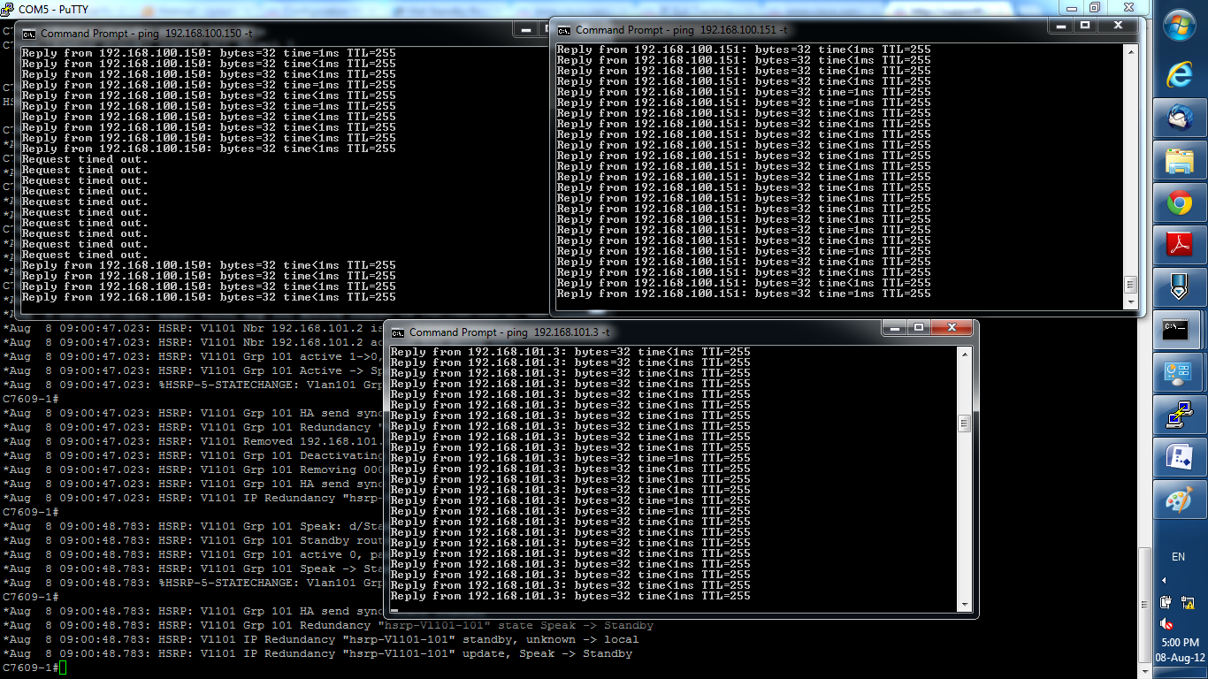Open the 5:00 PM clock and date
Screen dimensions: 1208x679
[x=1181, y=650]
